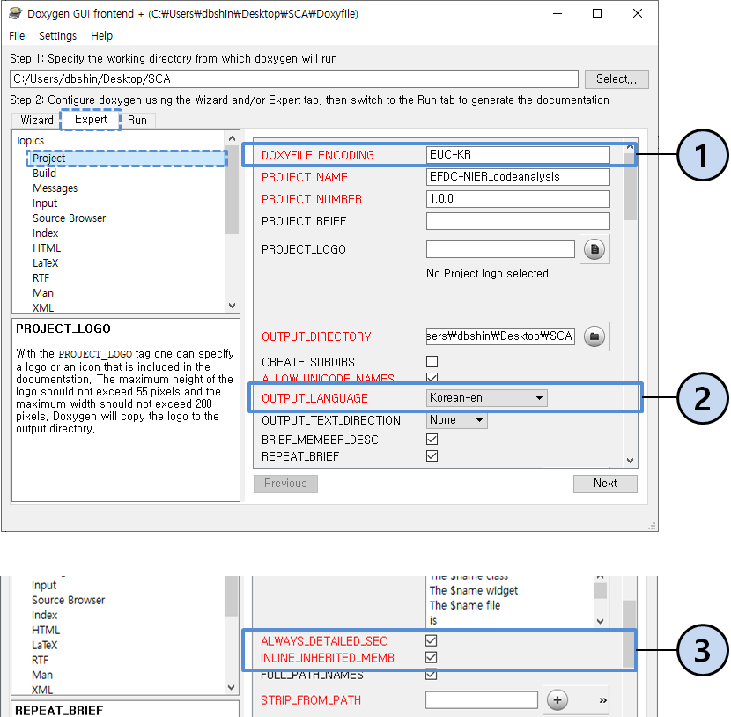Click the empty PROJECT_BRIEF input field
Viewport: 731px width, 717px height.
[x=518, y=221]
